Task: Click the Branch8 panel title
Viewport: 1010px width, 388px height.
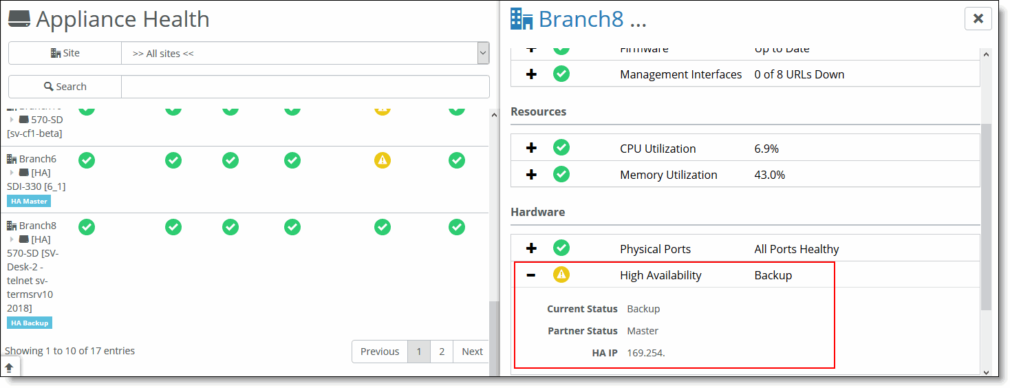Action: click(592, 19)
